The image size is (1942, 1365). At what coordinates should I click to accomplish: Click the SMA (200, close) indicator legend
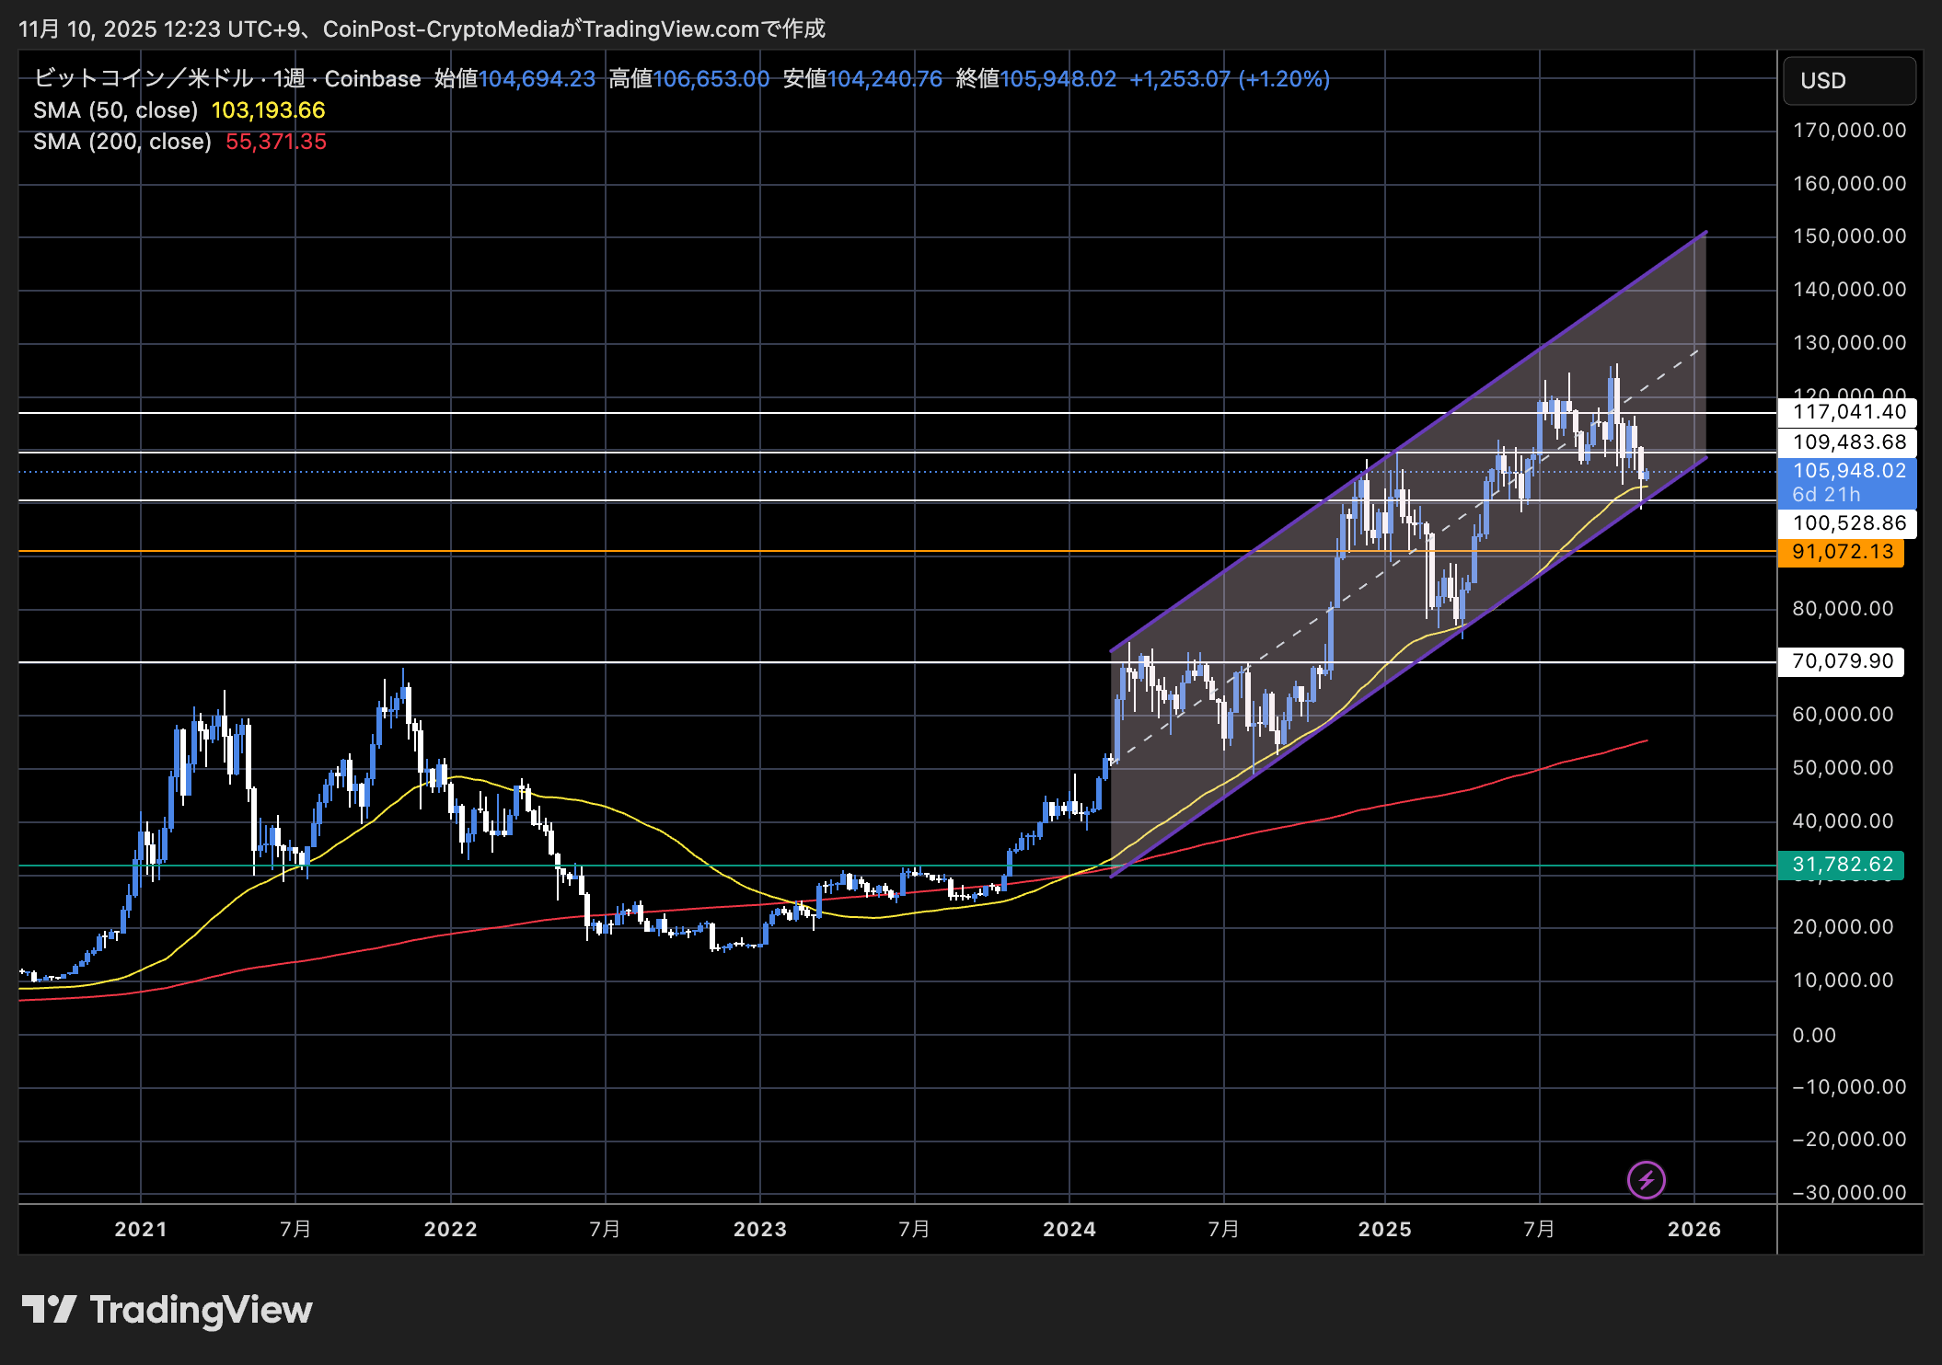coord(122,142)
